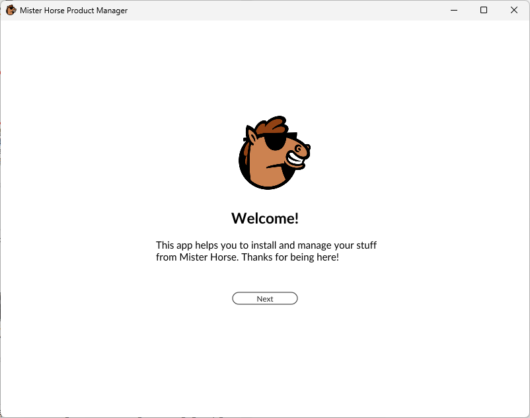Viewport: 530px width, 418px height.
Task: Click the "Thanks for being here!" sentence
Action: pos(289,257)
